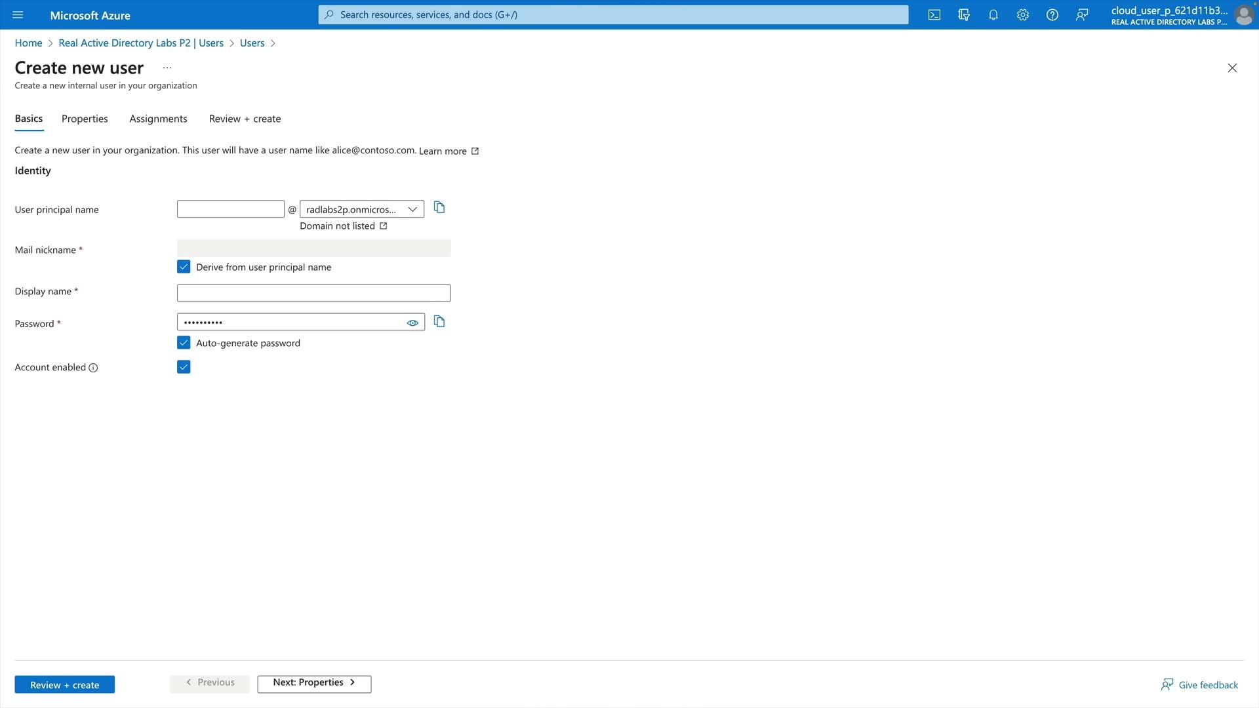Open the notifications bell
Image resolution: width=1259 pixels, height=708 pixels.
[993, 15]
